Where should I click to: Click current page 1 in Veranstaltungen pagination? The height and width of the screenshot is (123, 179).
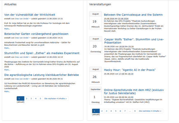(96, 111)
